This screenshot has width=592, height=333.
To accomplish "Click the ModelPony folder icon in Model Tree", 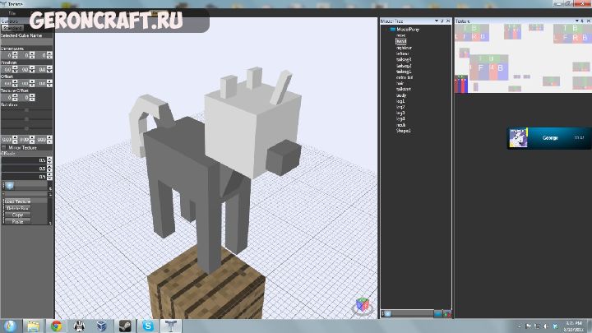I will coord(393,29).
